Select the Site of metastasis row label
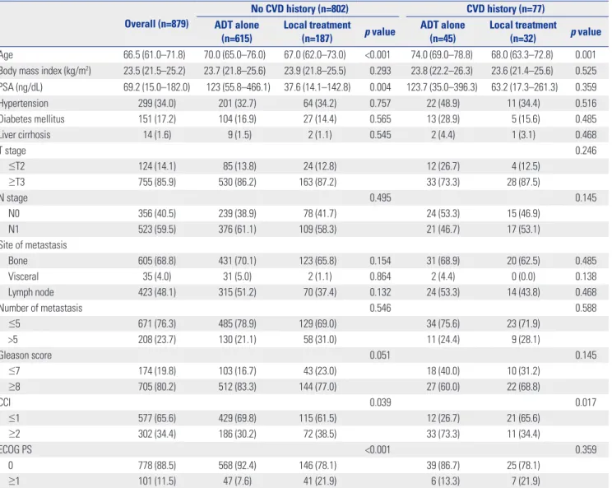 34,245
